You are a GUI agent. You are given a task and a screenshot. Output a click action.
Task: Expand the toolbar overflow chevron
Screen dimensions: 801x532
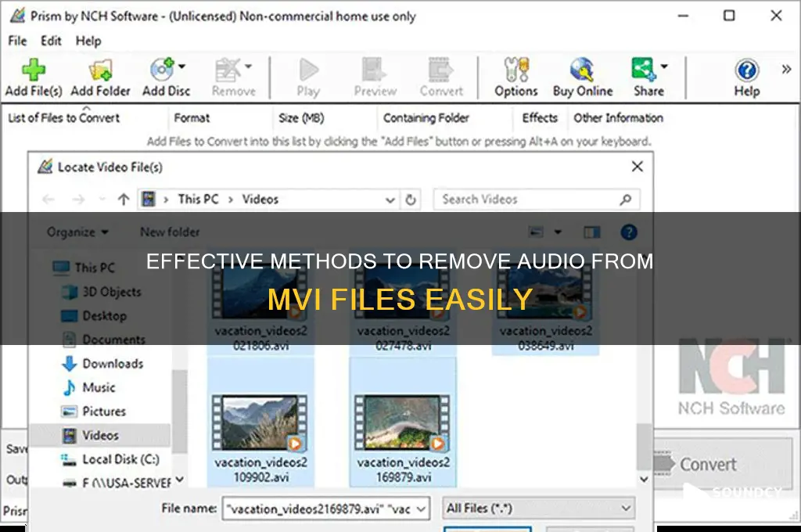(x=786, y=69)
